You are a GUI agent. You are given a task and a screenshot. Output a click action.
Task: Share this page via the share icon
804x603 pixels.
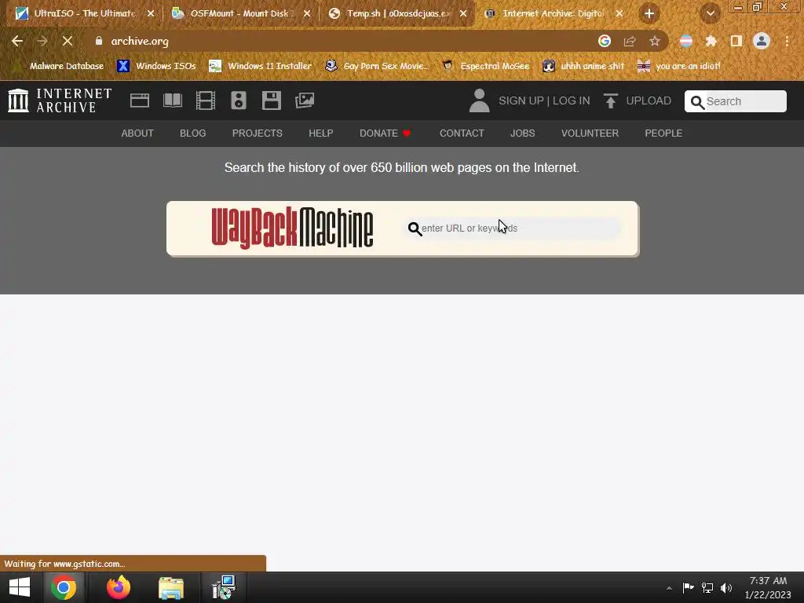630,41
